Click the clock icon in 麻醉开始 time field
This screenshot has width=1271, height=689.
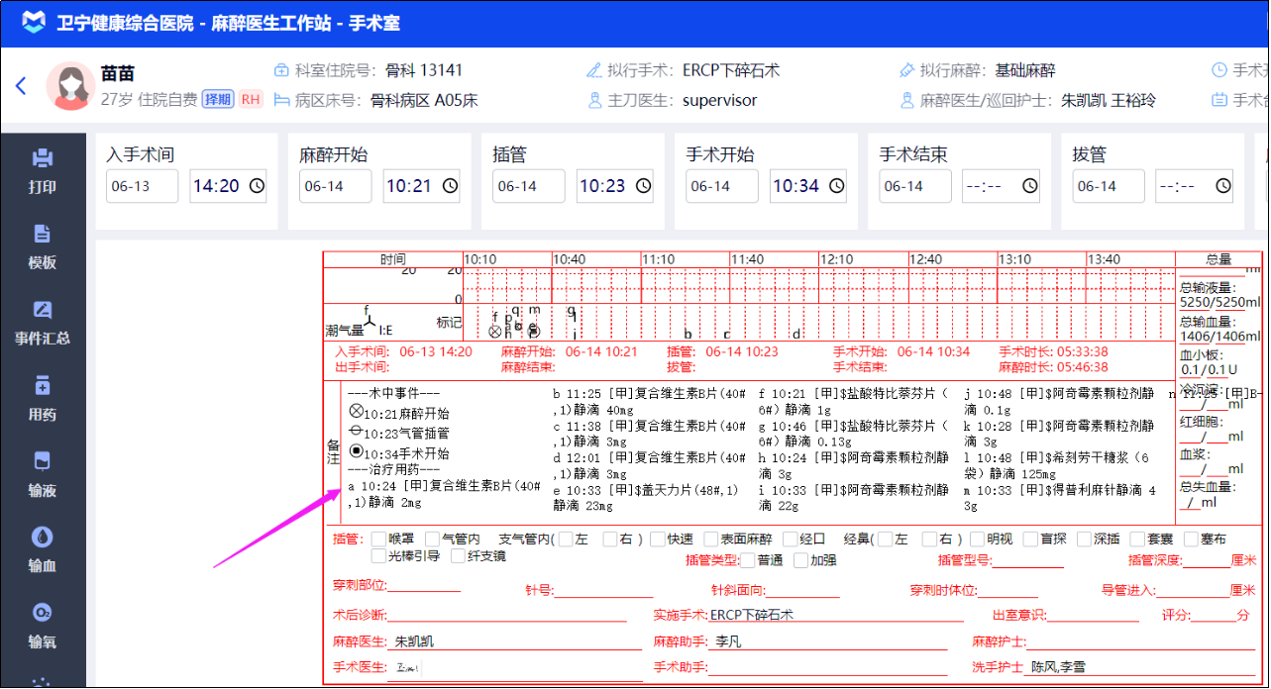(x=450, y=185)
